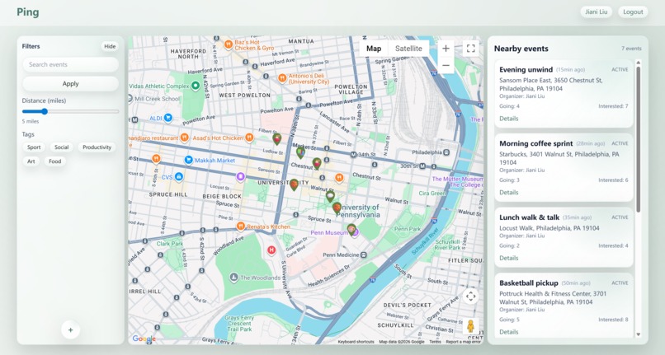Click the Basketball pickup event title
The height and width of the screenshot is (355, 665).
528,283
